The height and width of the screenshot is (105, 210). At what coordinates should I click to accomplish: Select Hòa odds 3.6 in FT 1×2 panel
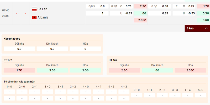pyautogui.click(x=85, y=70)
